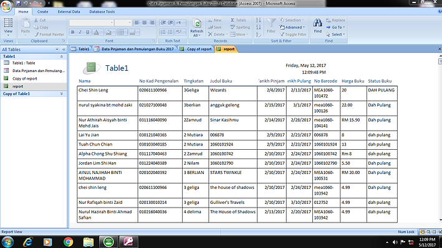
Task: Click Toggle Filter
Action: tap(293, 34)
